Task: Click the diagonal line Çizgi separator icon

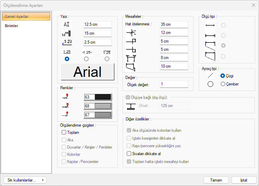Action: (x=210, y=75)
